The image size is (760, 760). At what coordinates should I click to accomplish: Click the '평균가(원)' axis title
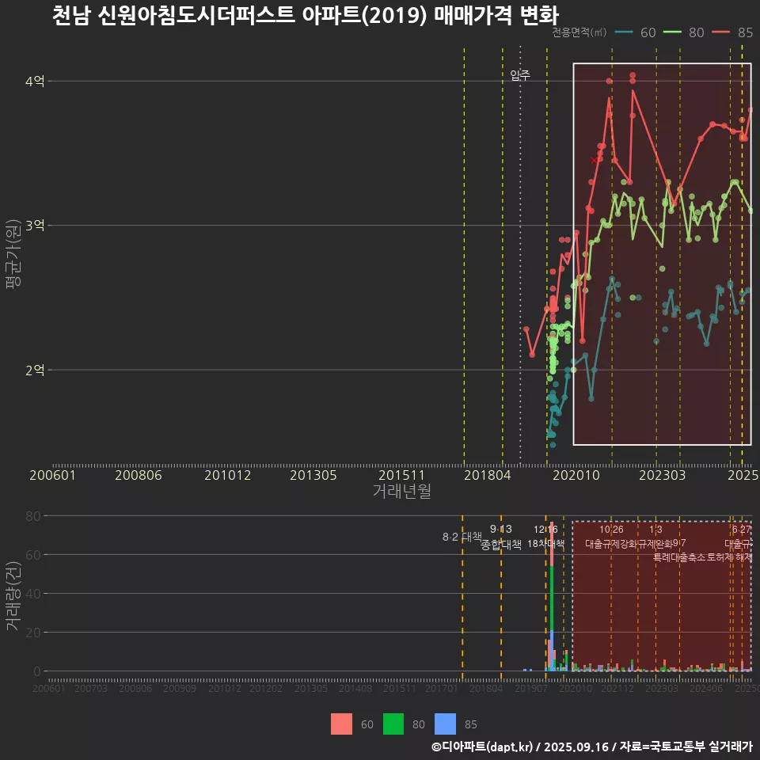[13, 254]
